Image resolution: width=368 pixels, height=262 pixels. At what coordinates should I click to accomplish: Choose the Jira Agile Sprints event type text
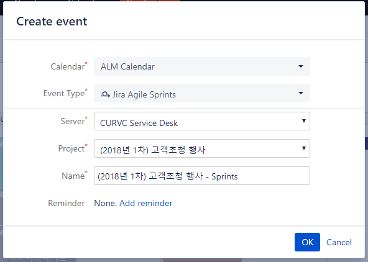pos(144,94)
